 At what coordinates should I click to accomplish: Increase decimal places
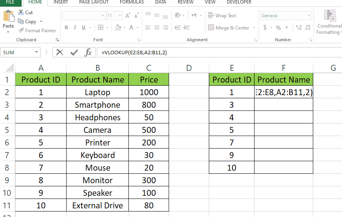tap(299, 28)
